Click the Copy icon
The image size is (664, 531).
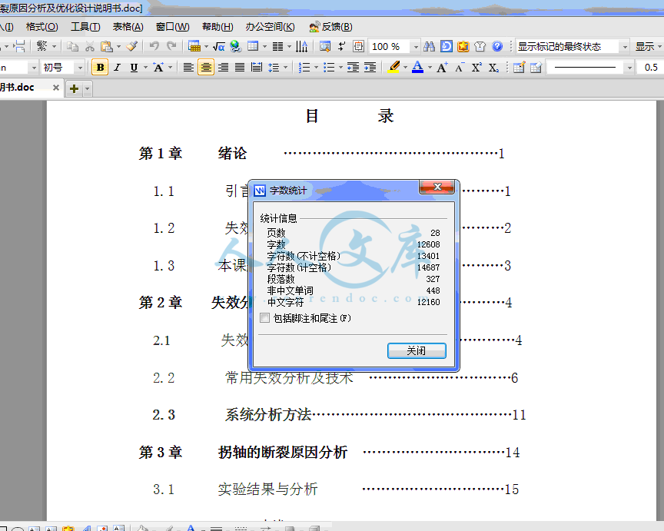click(x=72, y=46)
